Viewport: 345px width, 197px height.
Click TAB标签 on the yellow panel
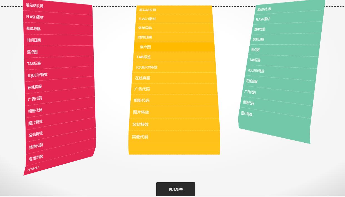click(x=143, y=57)
